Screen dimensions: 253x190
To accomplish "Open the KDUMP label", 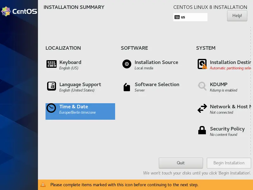I will tap(219, 84).
